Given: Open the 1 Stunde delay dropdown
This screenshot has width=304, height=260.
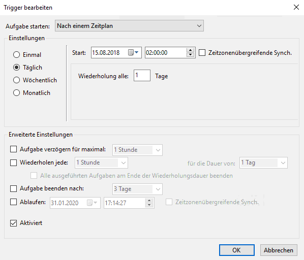Looking at the screenshot, I should point(137,150).
